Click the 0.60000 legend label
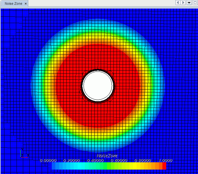The image size is (198, 174). click(x=119, y=160)
